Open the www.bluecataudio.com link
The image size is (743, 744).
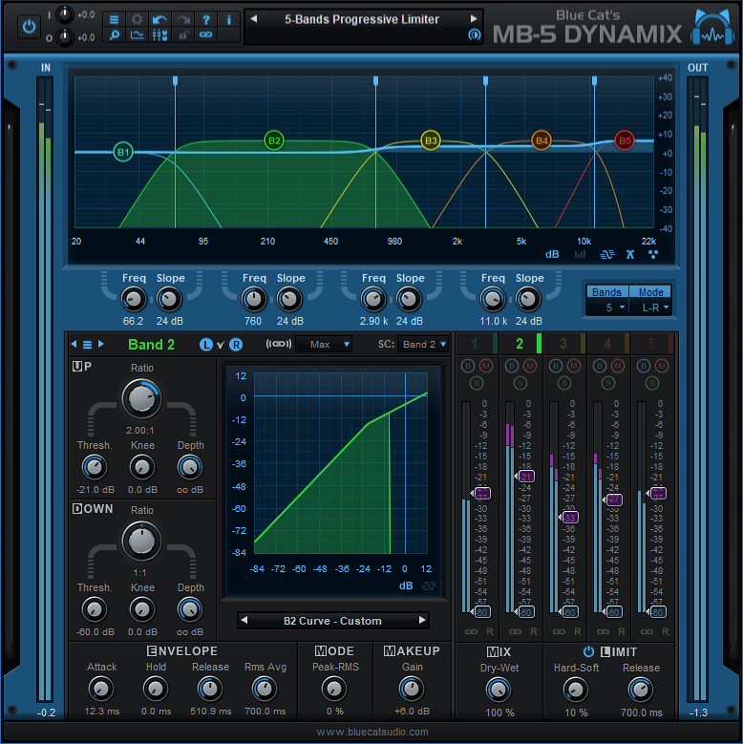pos(371,732)
